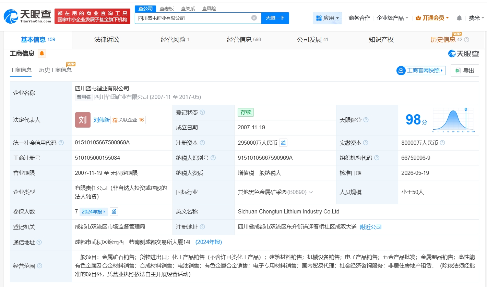487x287 pixels.
Task: Click 成都市双流区市场监督管理局 text
Action: point(110,227)
